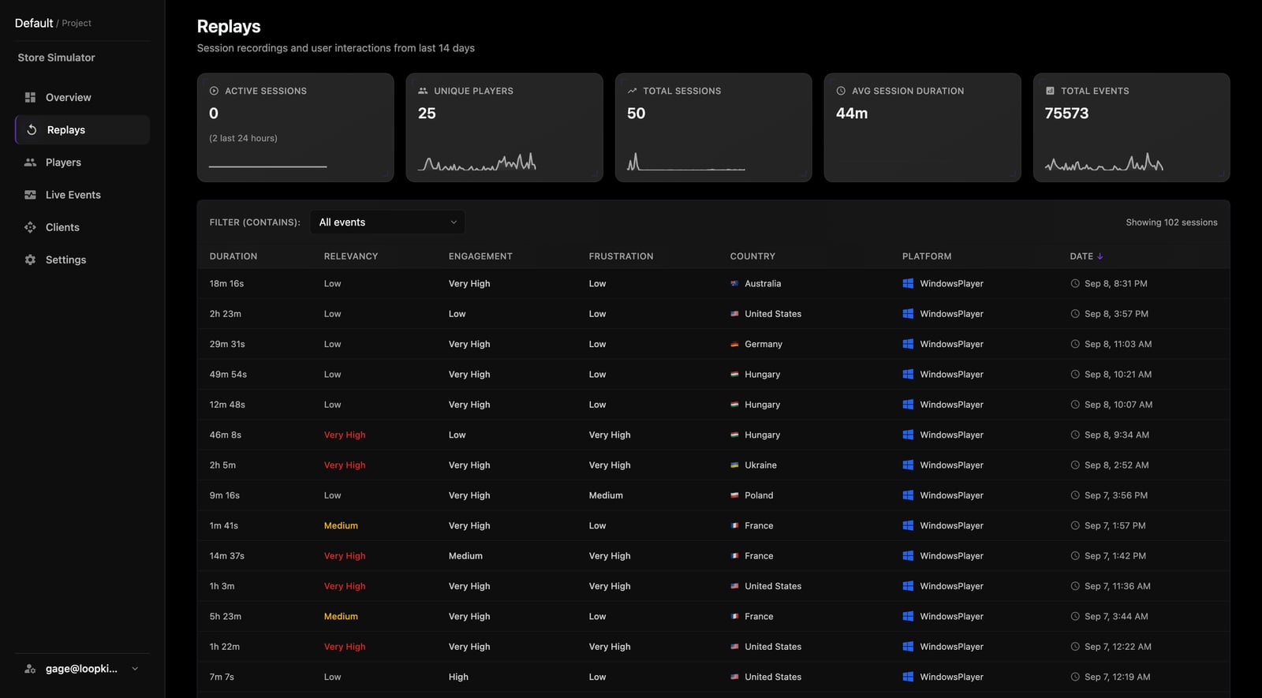Click the Sep 8, 11:03 AM date cell
This screenshot has height=698, width=1262.
pyautogui.click(x=1118, y=344)
